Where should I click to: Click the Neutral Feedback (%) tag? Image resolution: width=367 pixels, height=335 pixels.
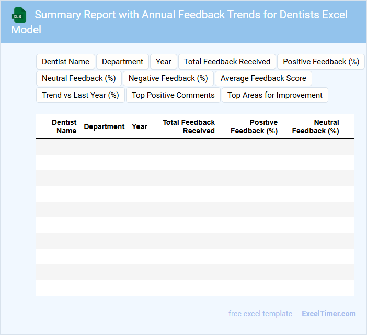(79, 78)
